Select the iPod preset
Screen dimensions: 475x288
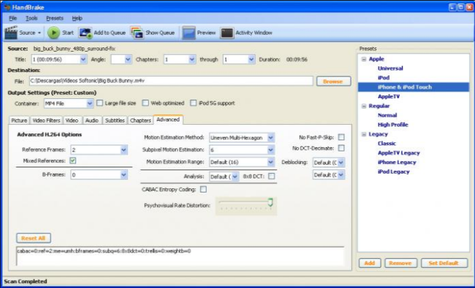(383, 77)
